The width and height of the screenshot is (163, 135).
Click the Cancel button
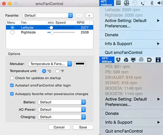pyautogui.click(x=59, y=127)
